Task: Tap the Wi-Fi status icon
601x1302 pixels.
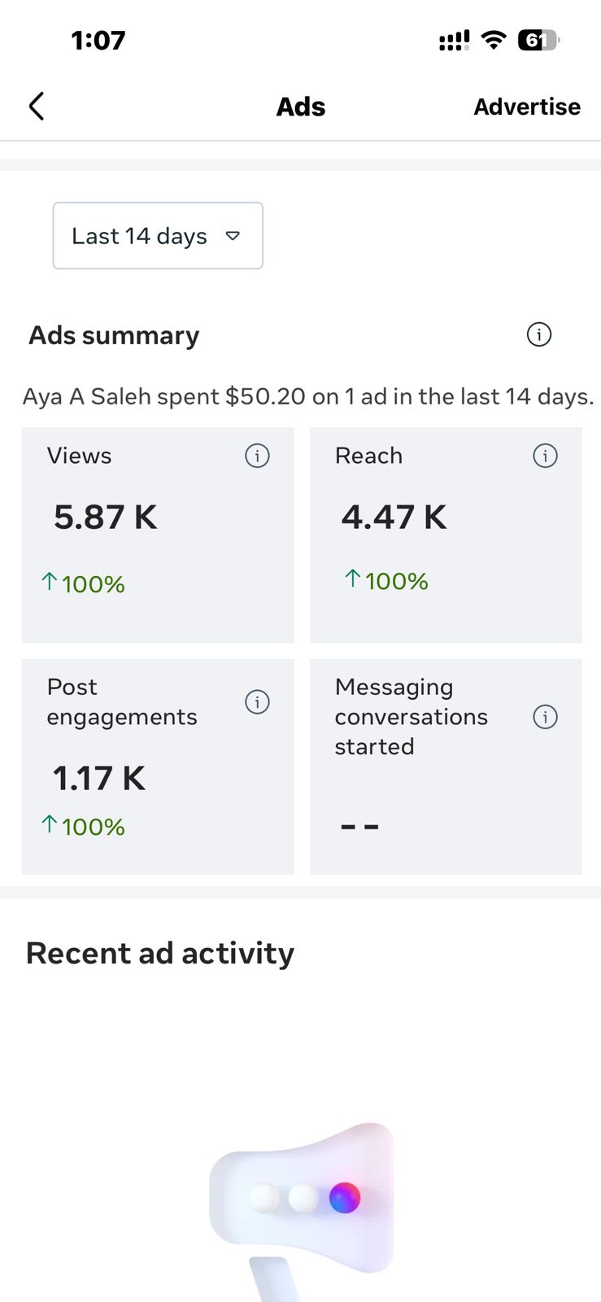Action: pyautogui.click(x=494, y=40)
